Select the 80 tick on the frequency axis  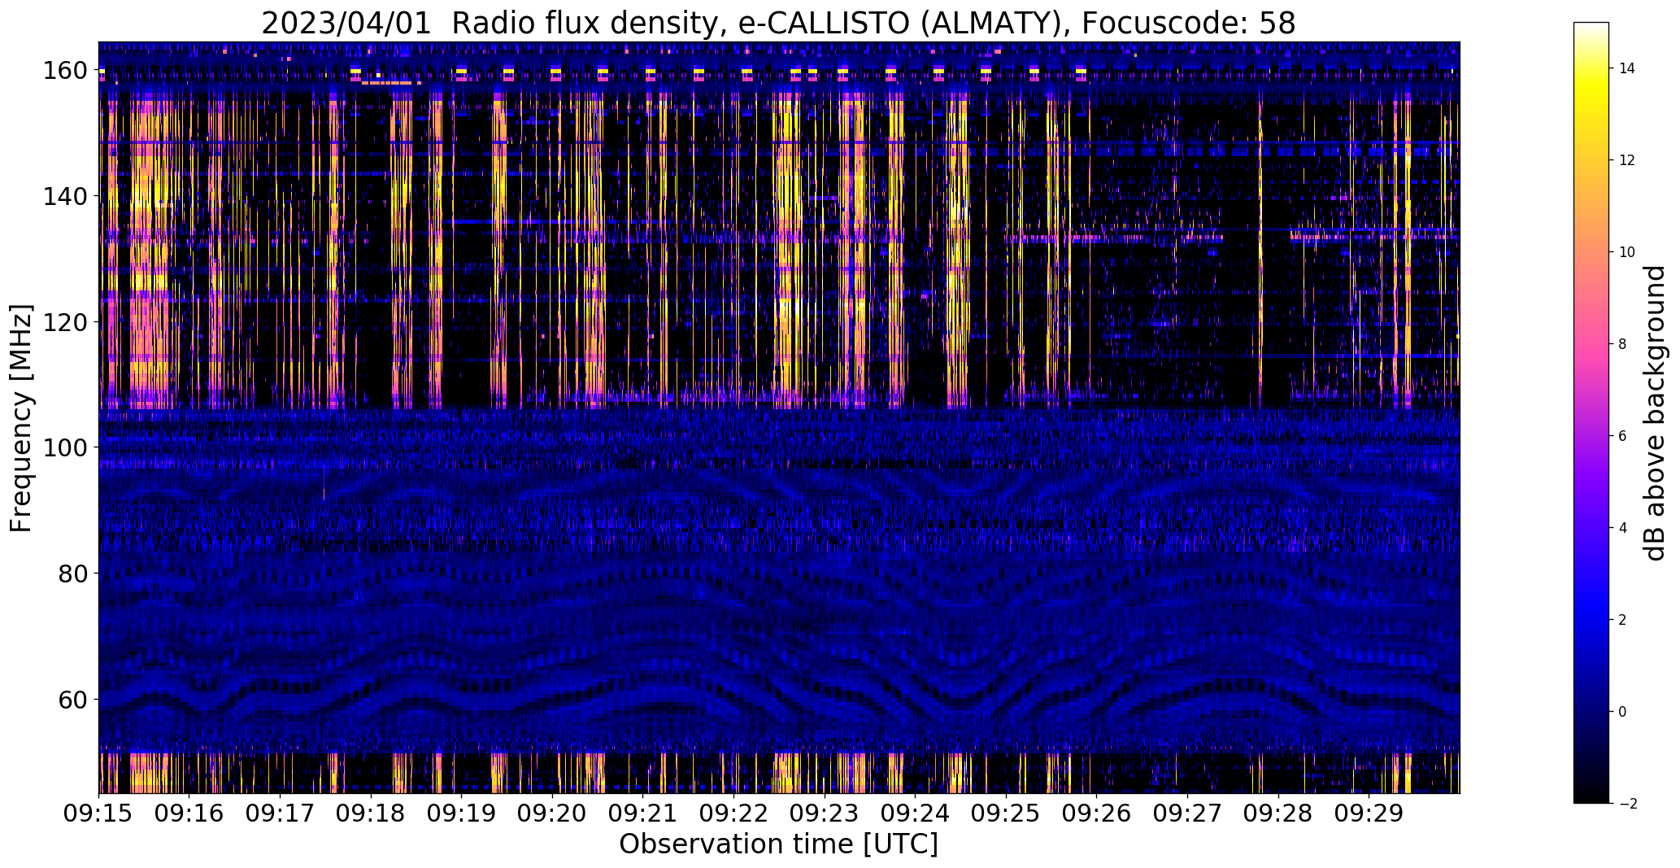click(73, 574)
